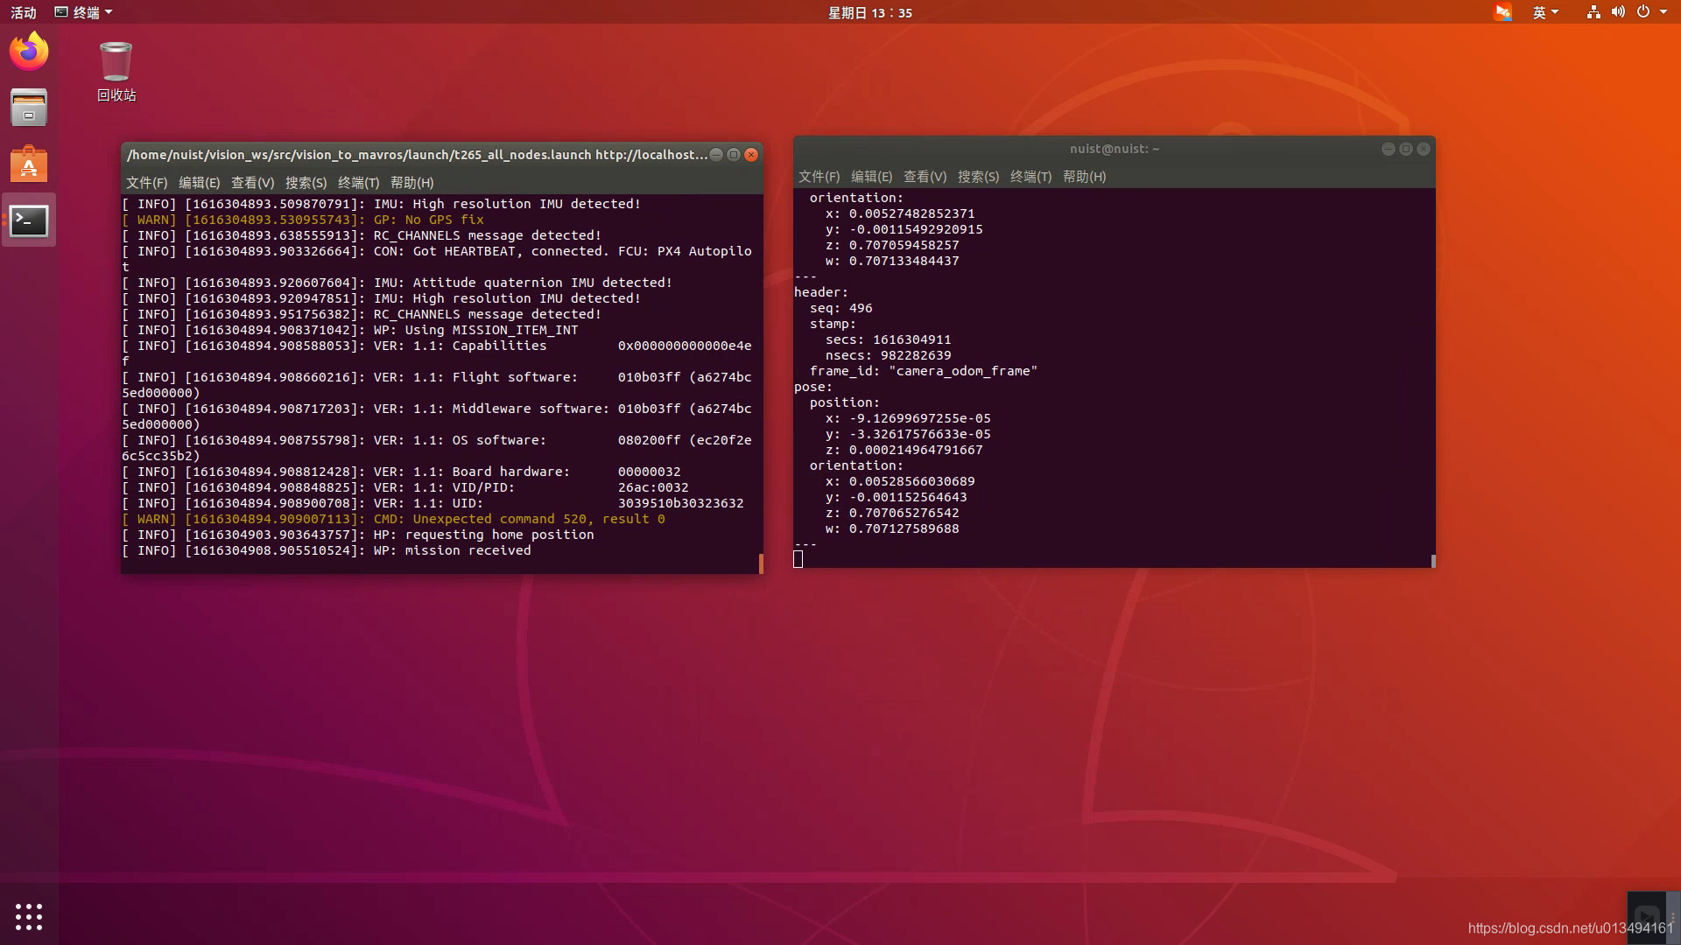Maximize the t265_all_nodes.launch terminal window
This screenshot has width=1681, height=945.
tap(734, 155)
